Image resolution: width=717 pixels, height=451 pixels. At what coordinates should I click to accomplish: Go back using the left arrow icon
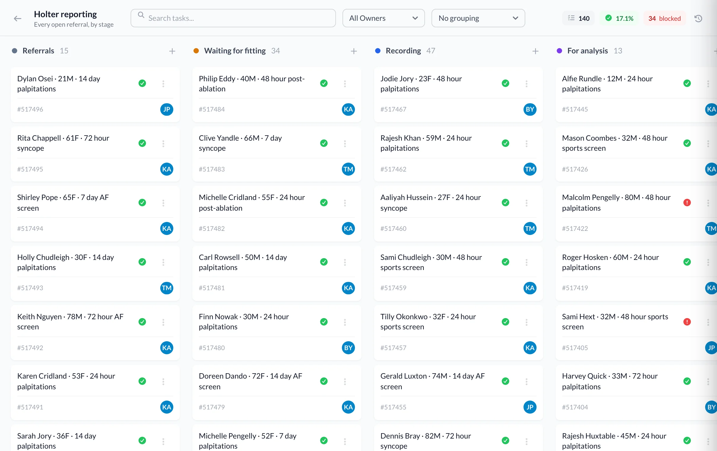[18, 18]
